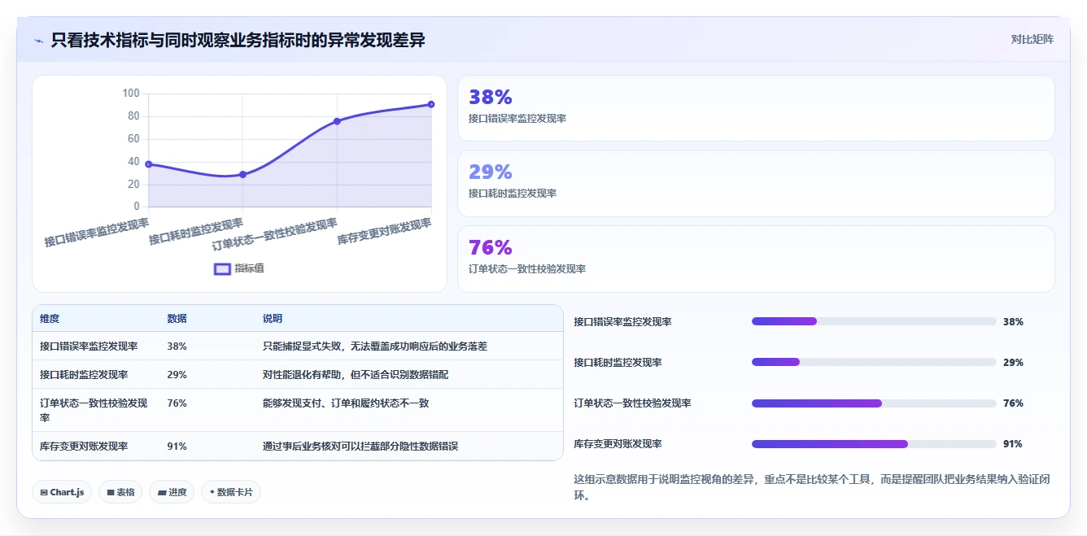Click the 库存变更对账发现率 progress bar
Viewport: 1087px width, 536px height.
[874, 443]
